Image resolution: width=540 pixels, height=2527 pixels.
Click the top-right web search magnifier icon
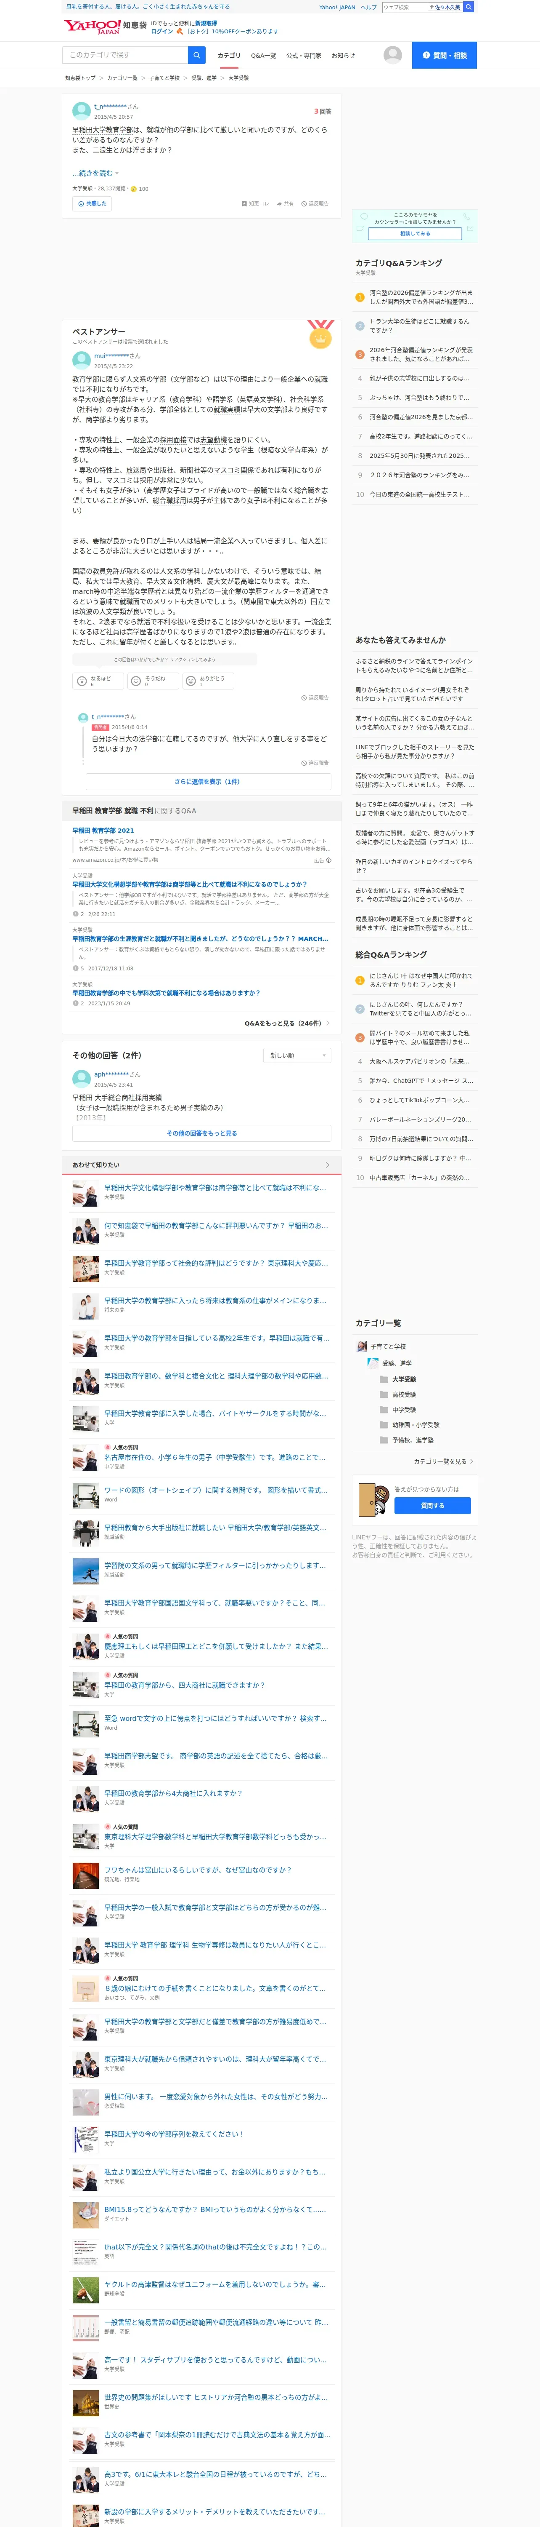469,7
